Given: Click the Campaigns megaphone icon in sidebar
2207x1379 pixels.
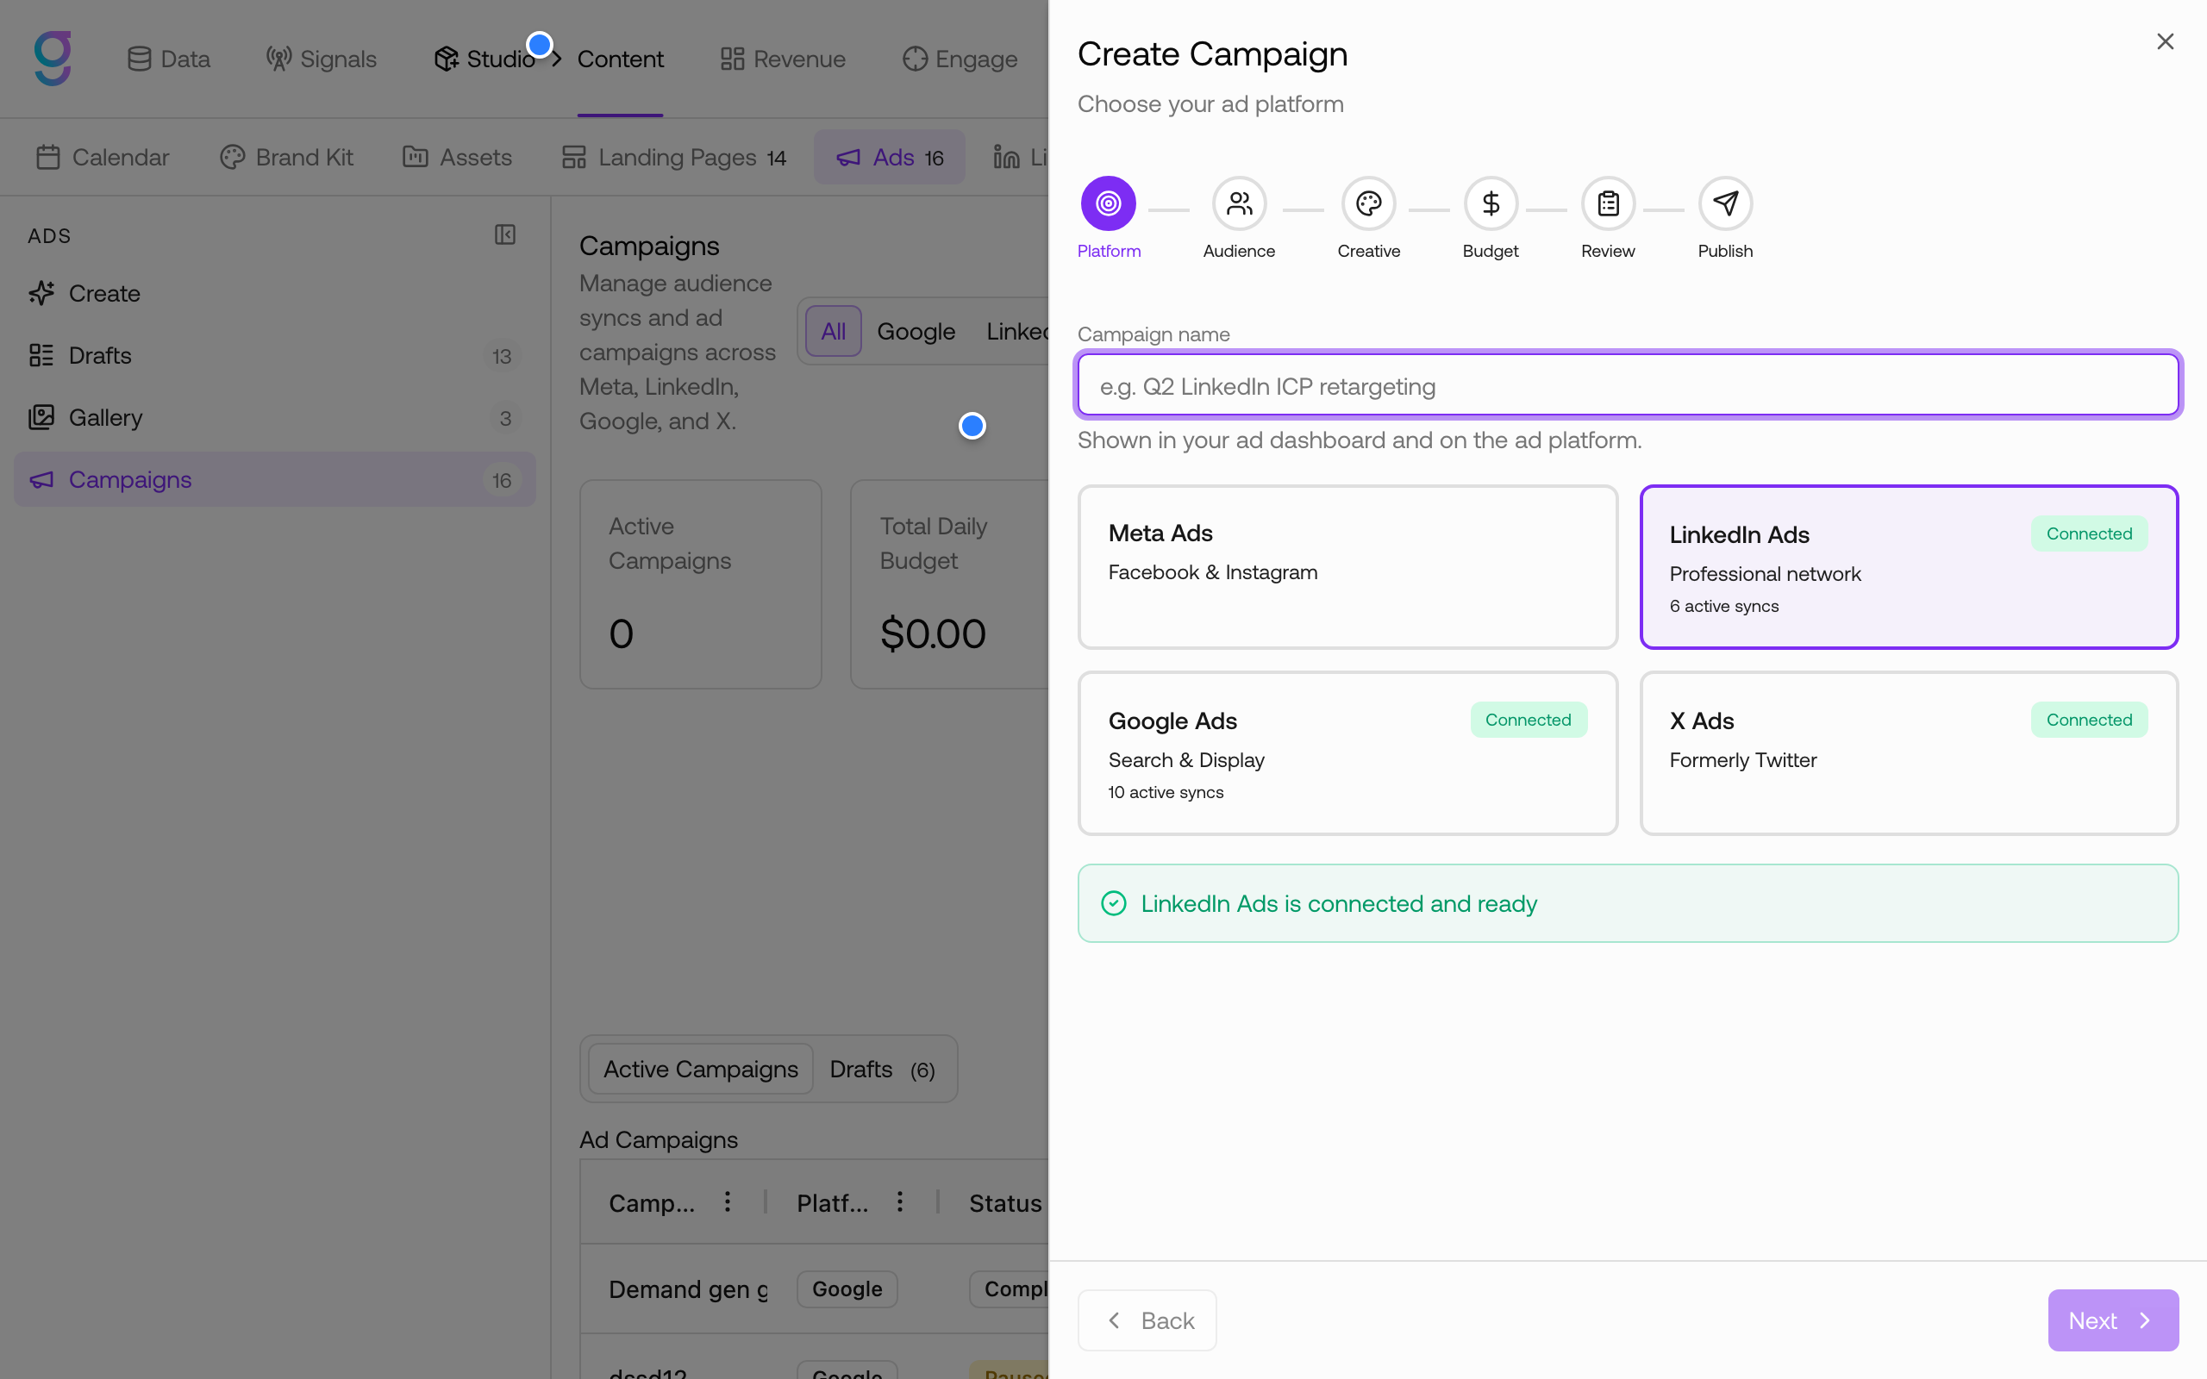Looking at the screenshot, I should pyautogui.click(x=41, y=479).
